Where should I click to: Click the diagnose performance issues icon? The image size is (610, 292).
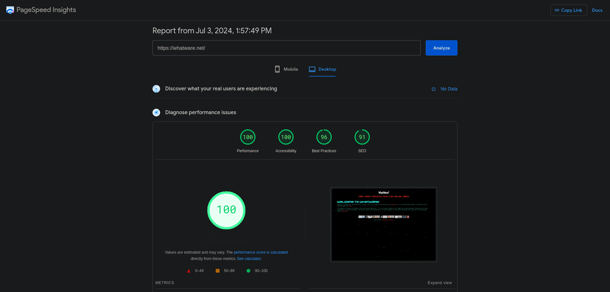[156, 113]
